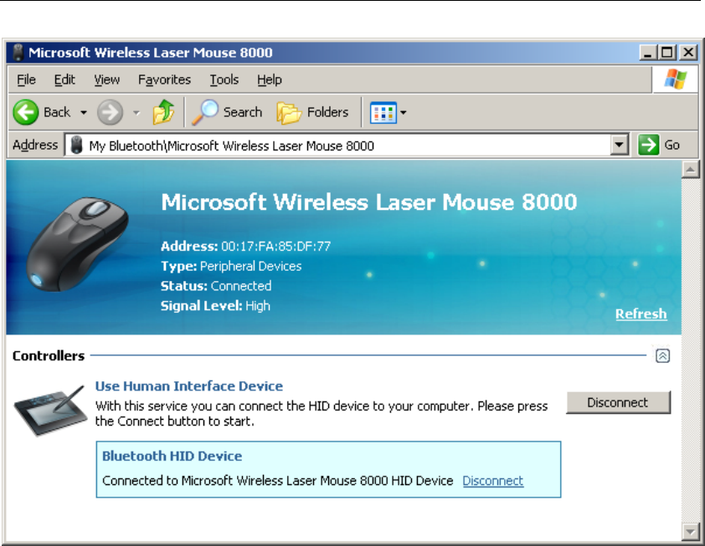This screenshot has height=546, width=705.
Task: Open Search with the magnifier icon
Action: (x=205, y=112)
